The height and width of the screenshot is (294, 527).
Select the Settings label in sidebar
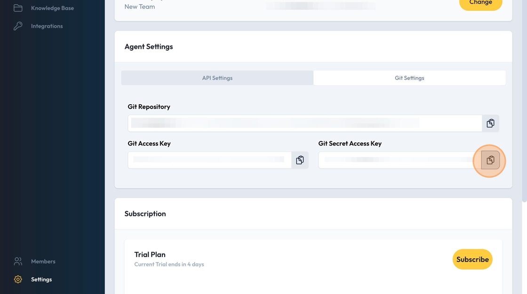click(x=41, y=279)
